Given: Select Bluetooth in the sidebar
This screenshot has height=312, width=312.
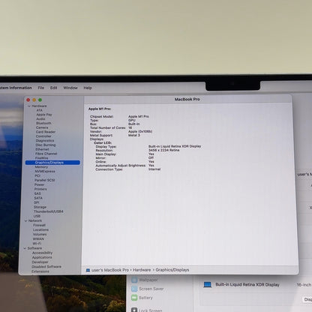Looking at the screenshot, I should [x=43, y=123].
